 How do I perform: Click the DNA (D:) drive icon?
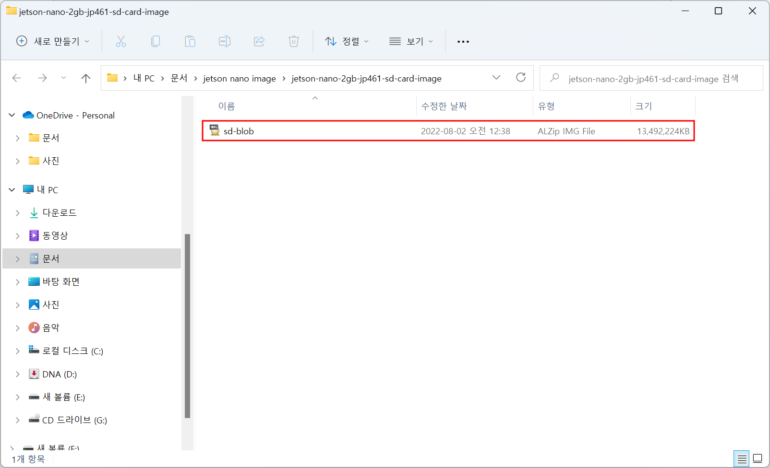34,374
